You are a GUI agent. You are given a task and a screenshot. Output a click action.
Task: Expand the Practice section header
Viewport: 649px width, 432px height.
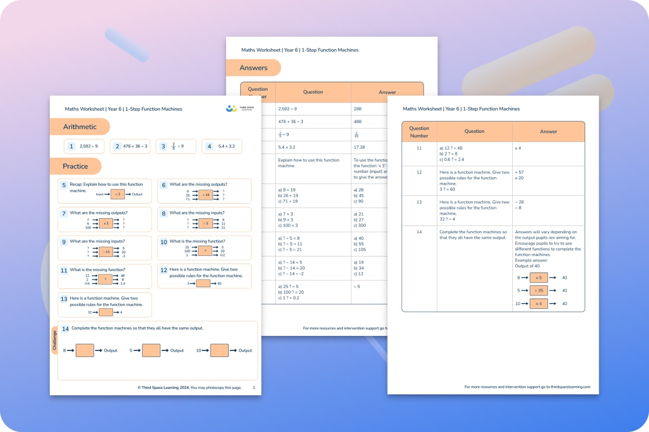[75, 166]
